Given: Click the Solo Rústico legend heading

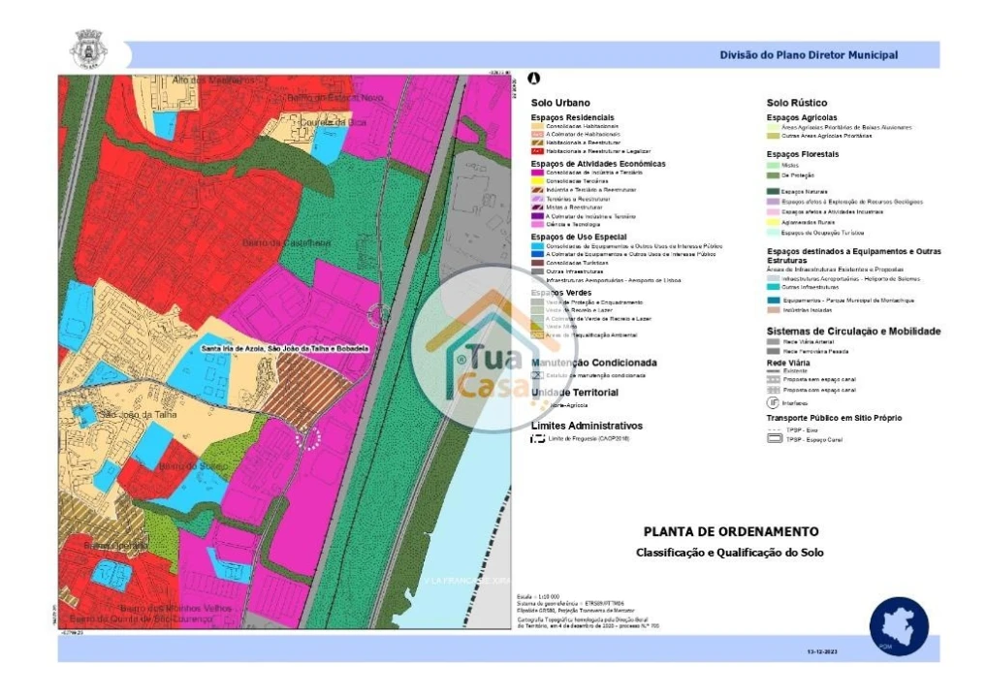Looking at the screenshot, I should coord(797,103).
